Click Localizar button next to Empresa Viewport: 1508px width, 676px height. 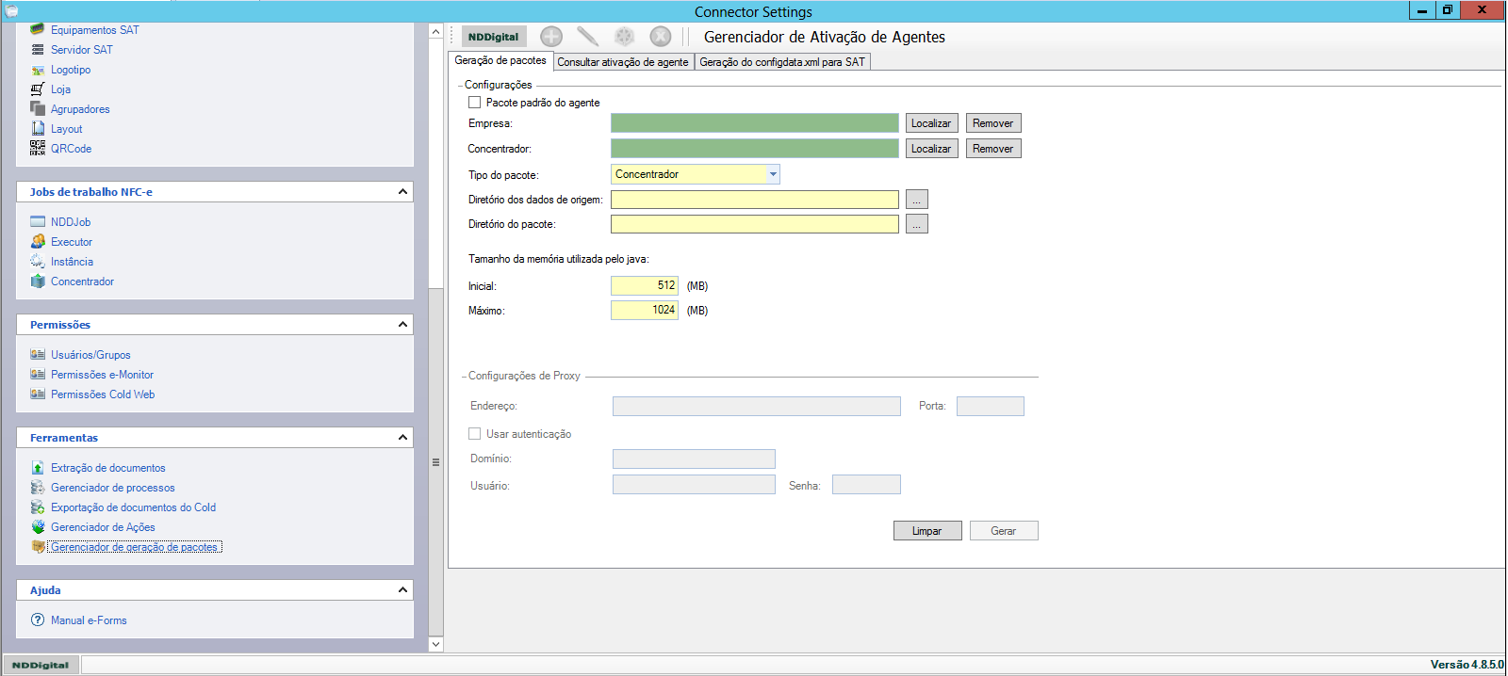(931, 123)
